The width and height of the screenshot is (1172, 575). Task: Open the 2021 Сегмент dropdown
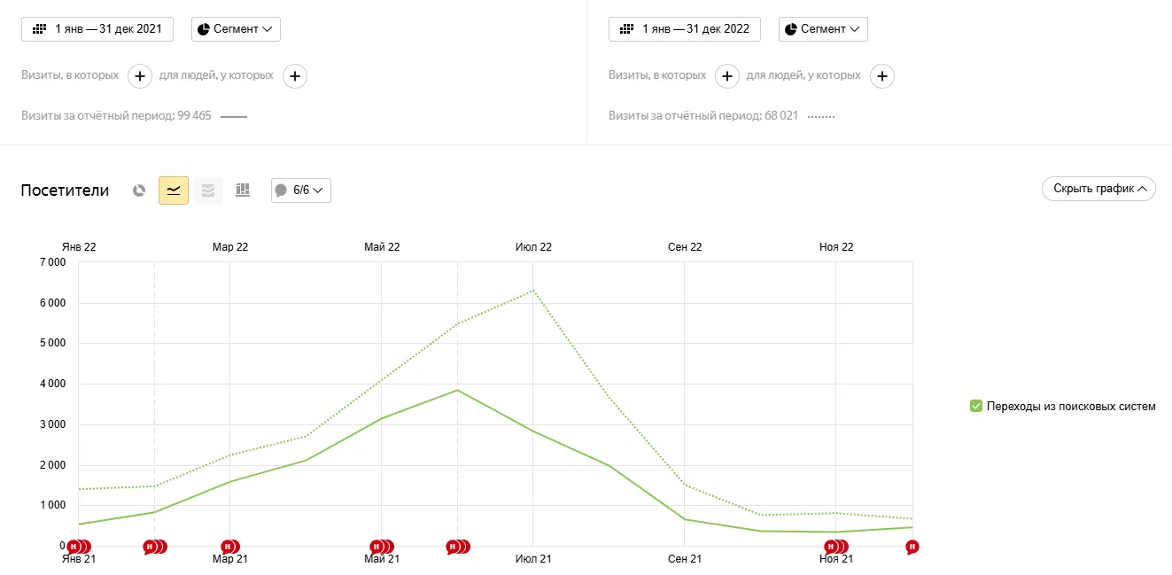[x=236, y=29]
